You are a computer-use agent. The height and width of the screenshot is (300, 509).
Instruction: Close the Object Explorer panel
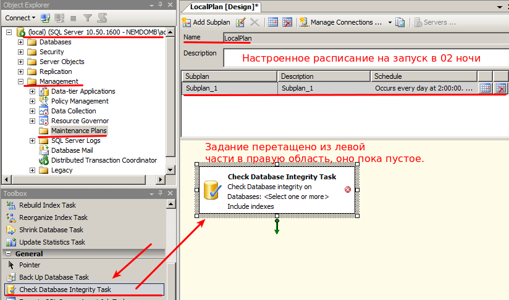(x=170, y=5)
